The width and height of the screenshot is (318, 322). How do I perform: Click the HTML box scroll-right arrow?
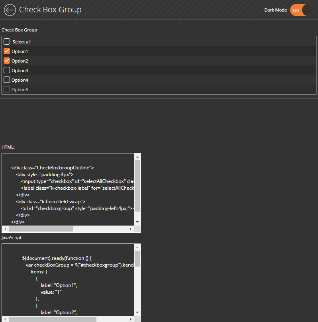(x=131, y=229)
